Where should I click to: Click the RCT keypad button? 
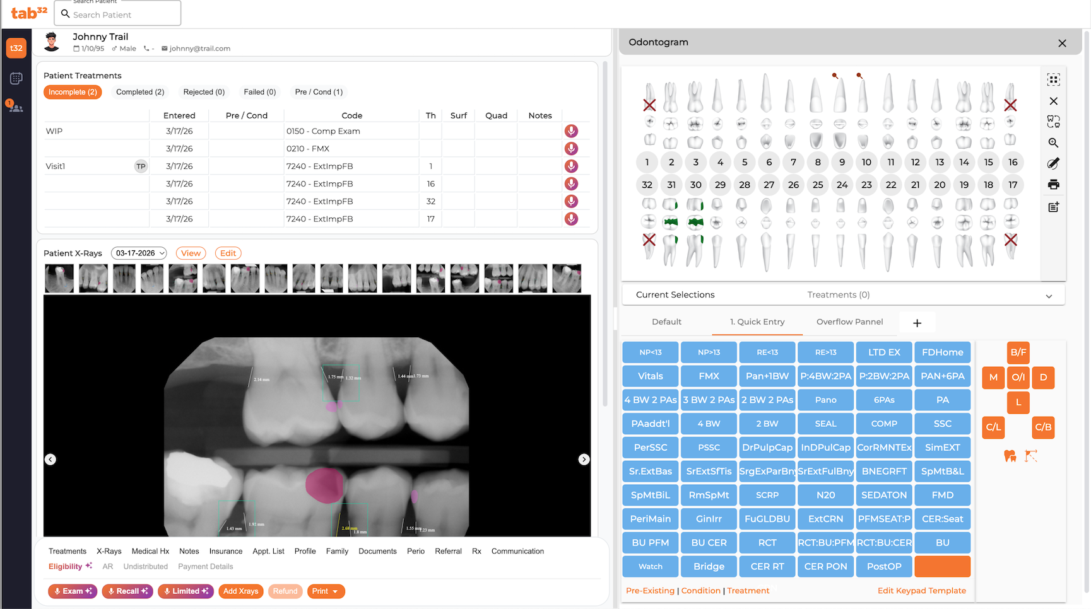tap(767, 542)
